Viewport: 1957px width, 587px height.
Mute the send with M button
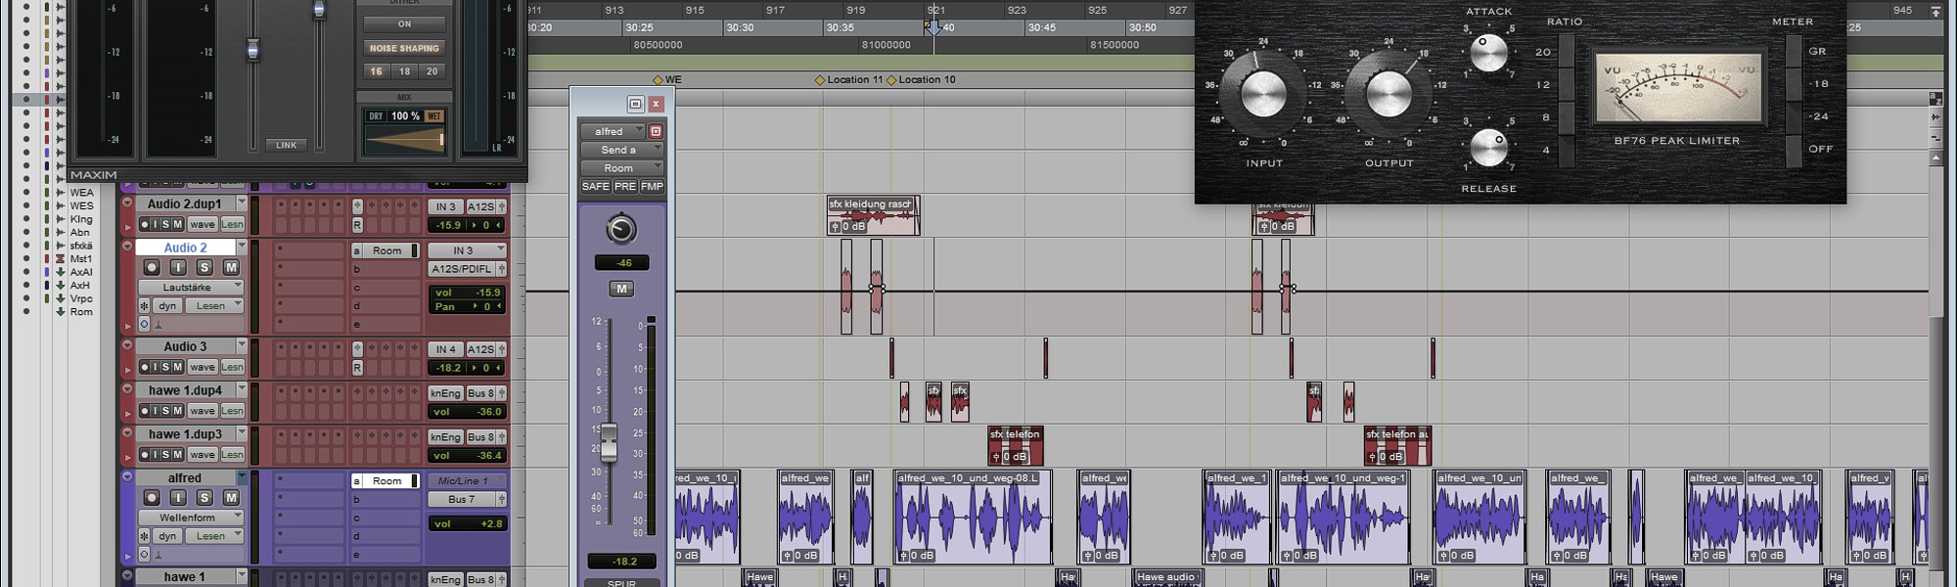pyautogui.click(x=621, y=289)
